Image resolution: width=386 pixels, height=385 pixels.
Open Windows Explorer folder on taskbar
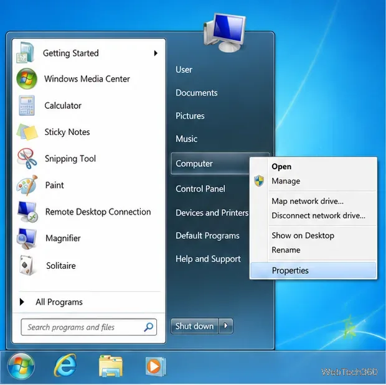pyautogui.click(x=111, y=366)
